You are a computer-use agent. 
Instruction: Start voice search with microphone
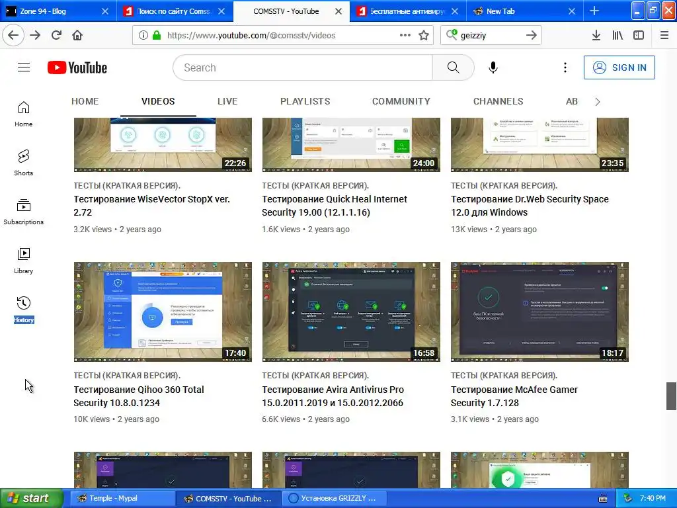[x=493, y=67]
